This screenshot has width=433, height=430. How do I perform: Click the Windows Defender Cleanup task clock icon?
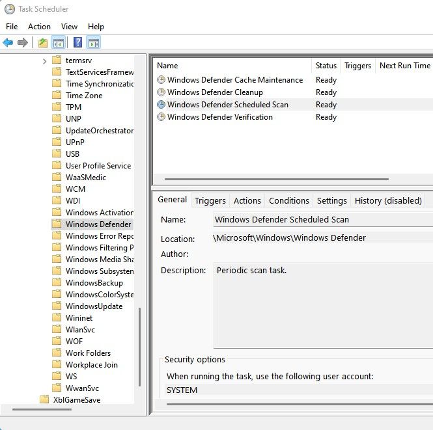pyautogui.click(x=161, y=92)
